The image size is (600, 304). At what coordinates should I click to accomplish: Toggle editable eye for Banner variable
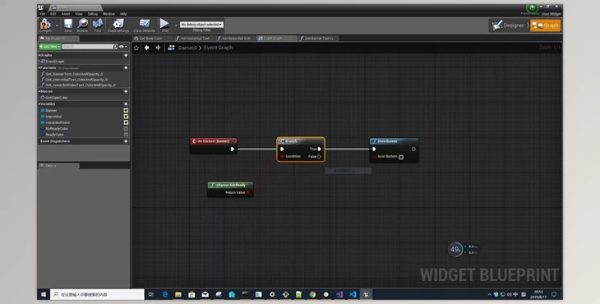point(126,111)
